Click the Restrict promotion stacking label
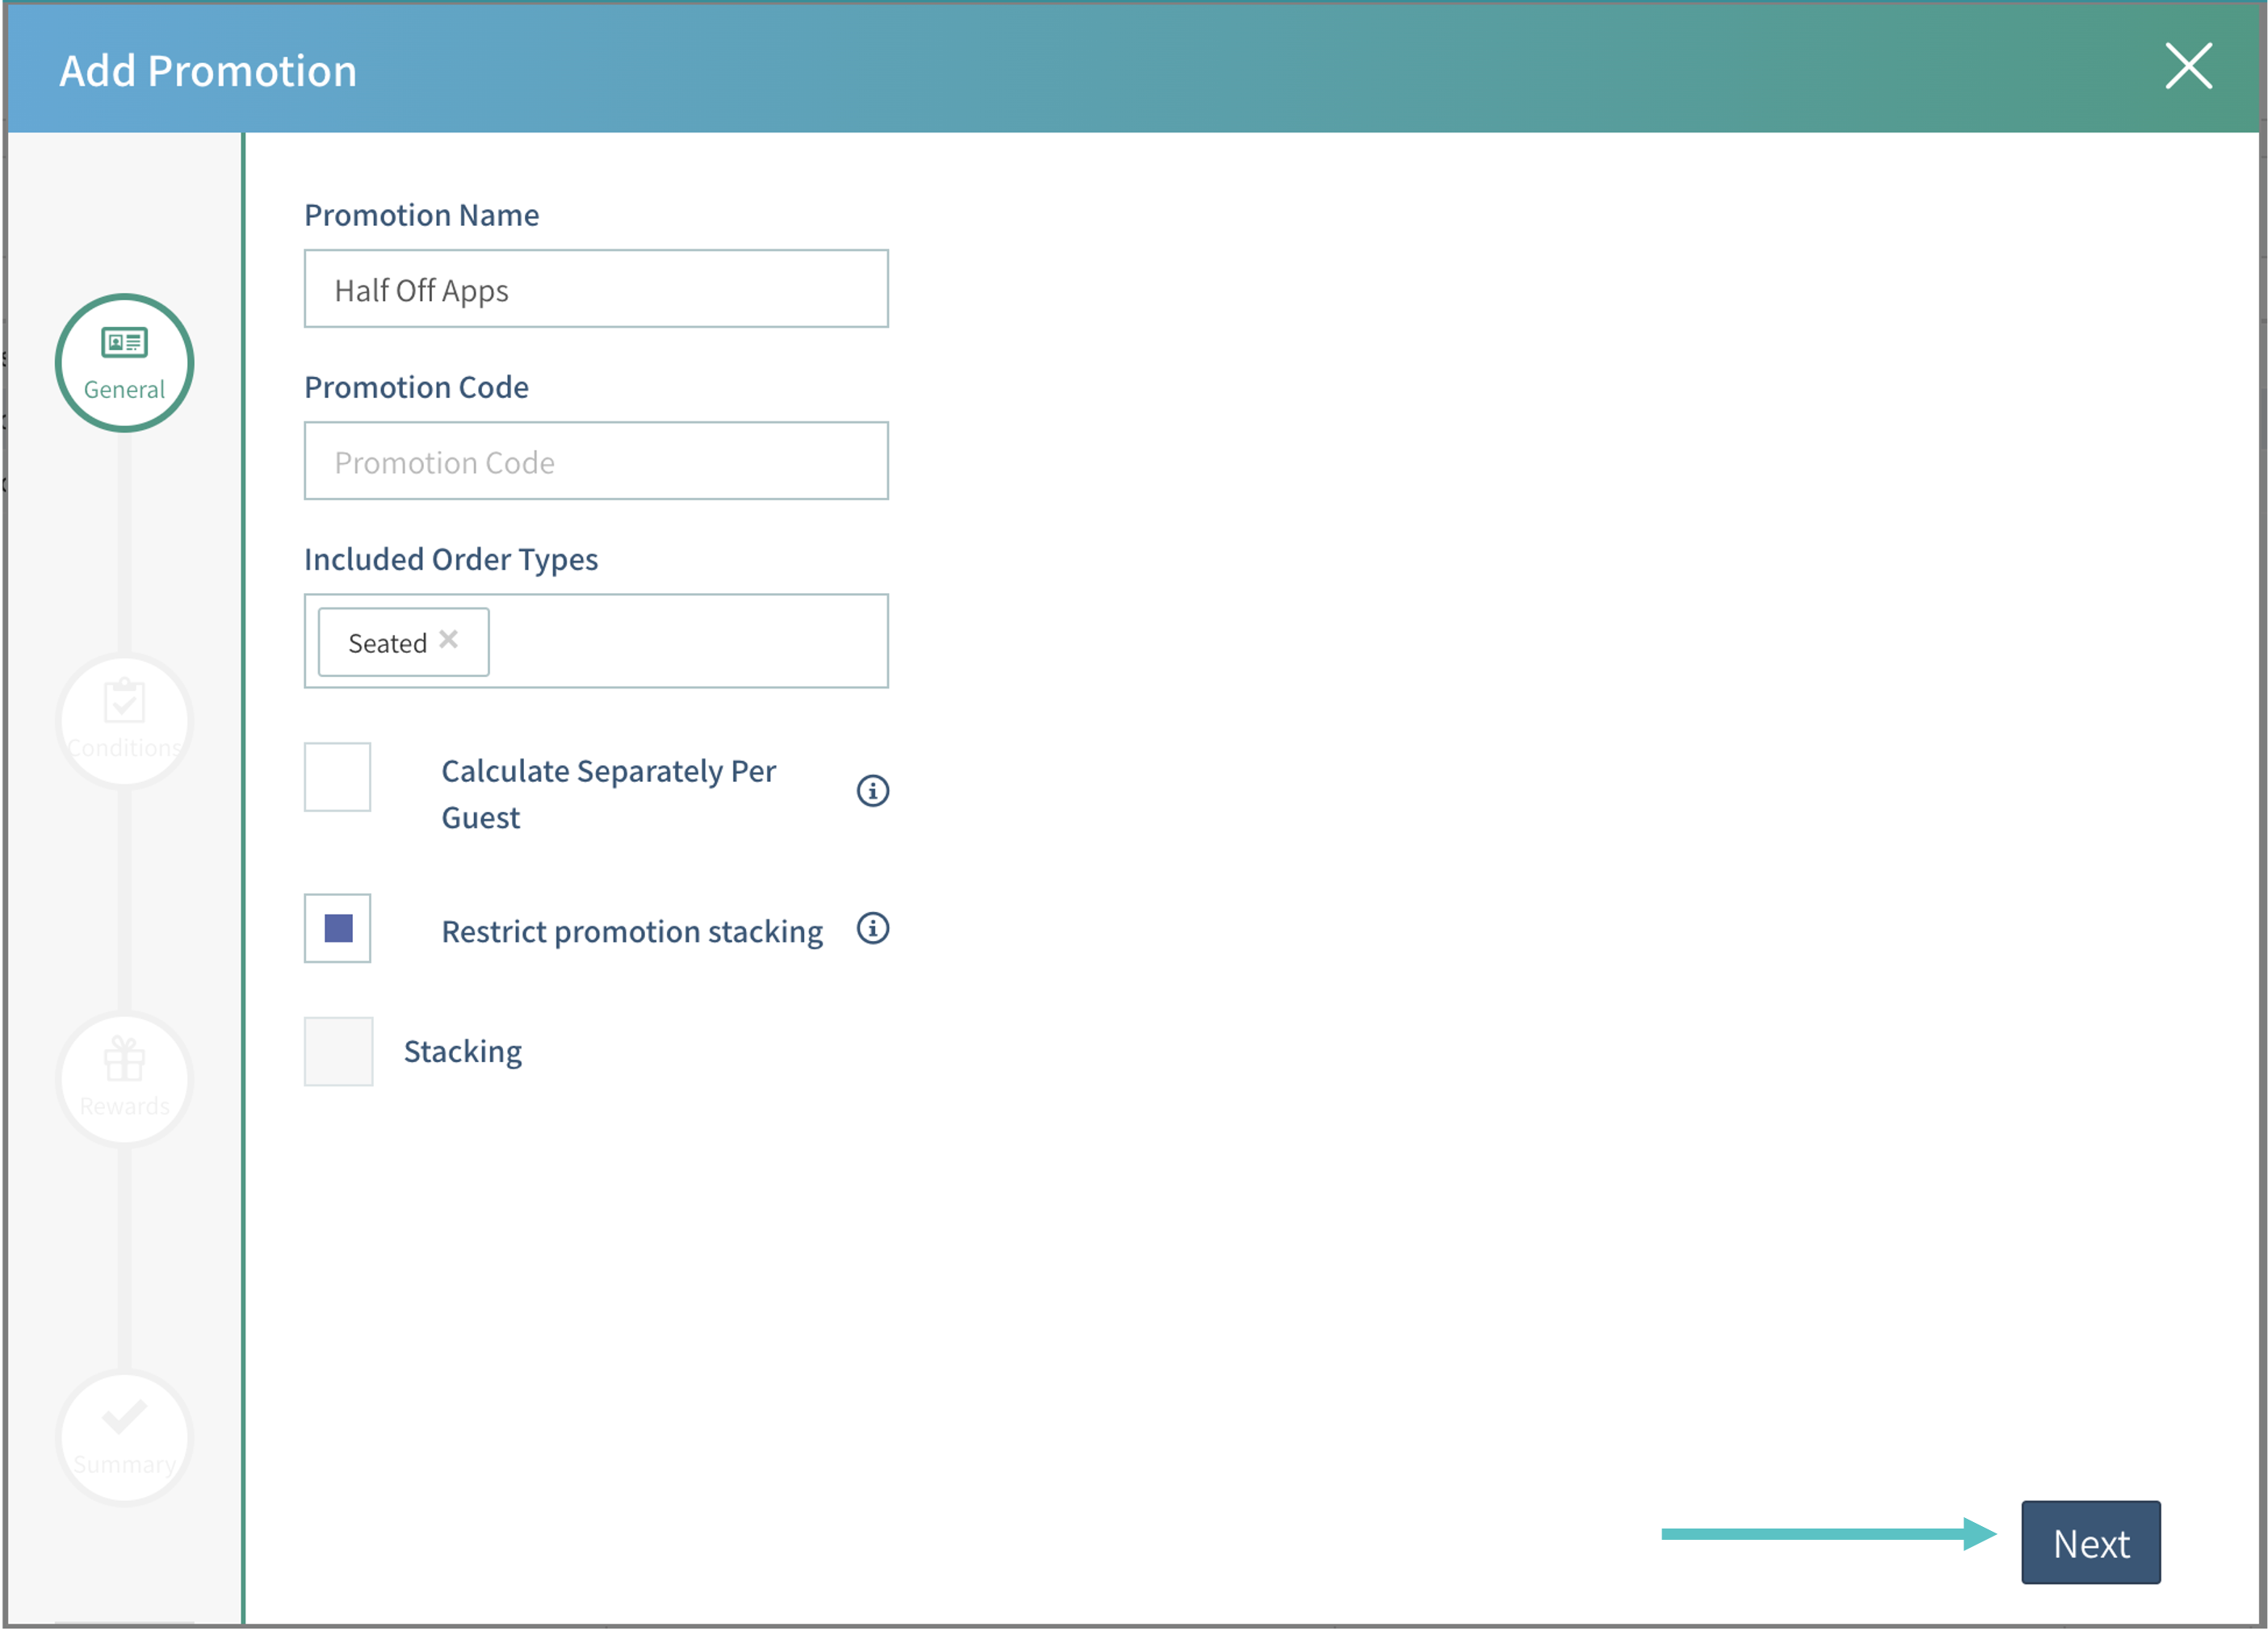2268x1631 pixels. click(631, 931)
